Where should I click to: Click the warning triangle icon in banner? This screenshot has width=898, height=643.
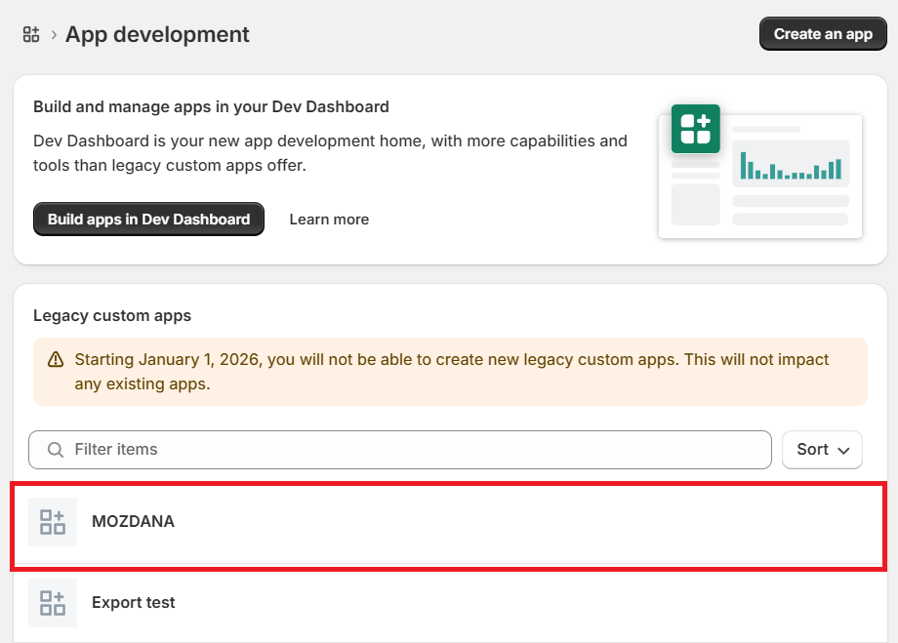[54, 360]
